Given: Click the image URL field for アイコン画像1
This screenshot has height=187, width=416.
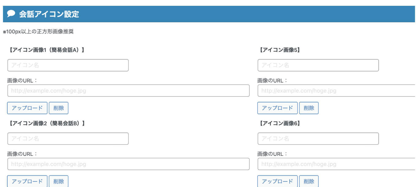Looking at the screenshot, I should [128, 91].
